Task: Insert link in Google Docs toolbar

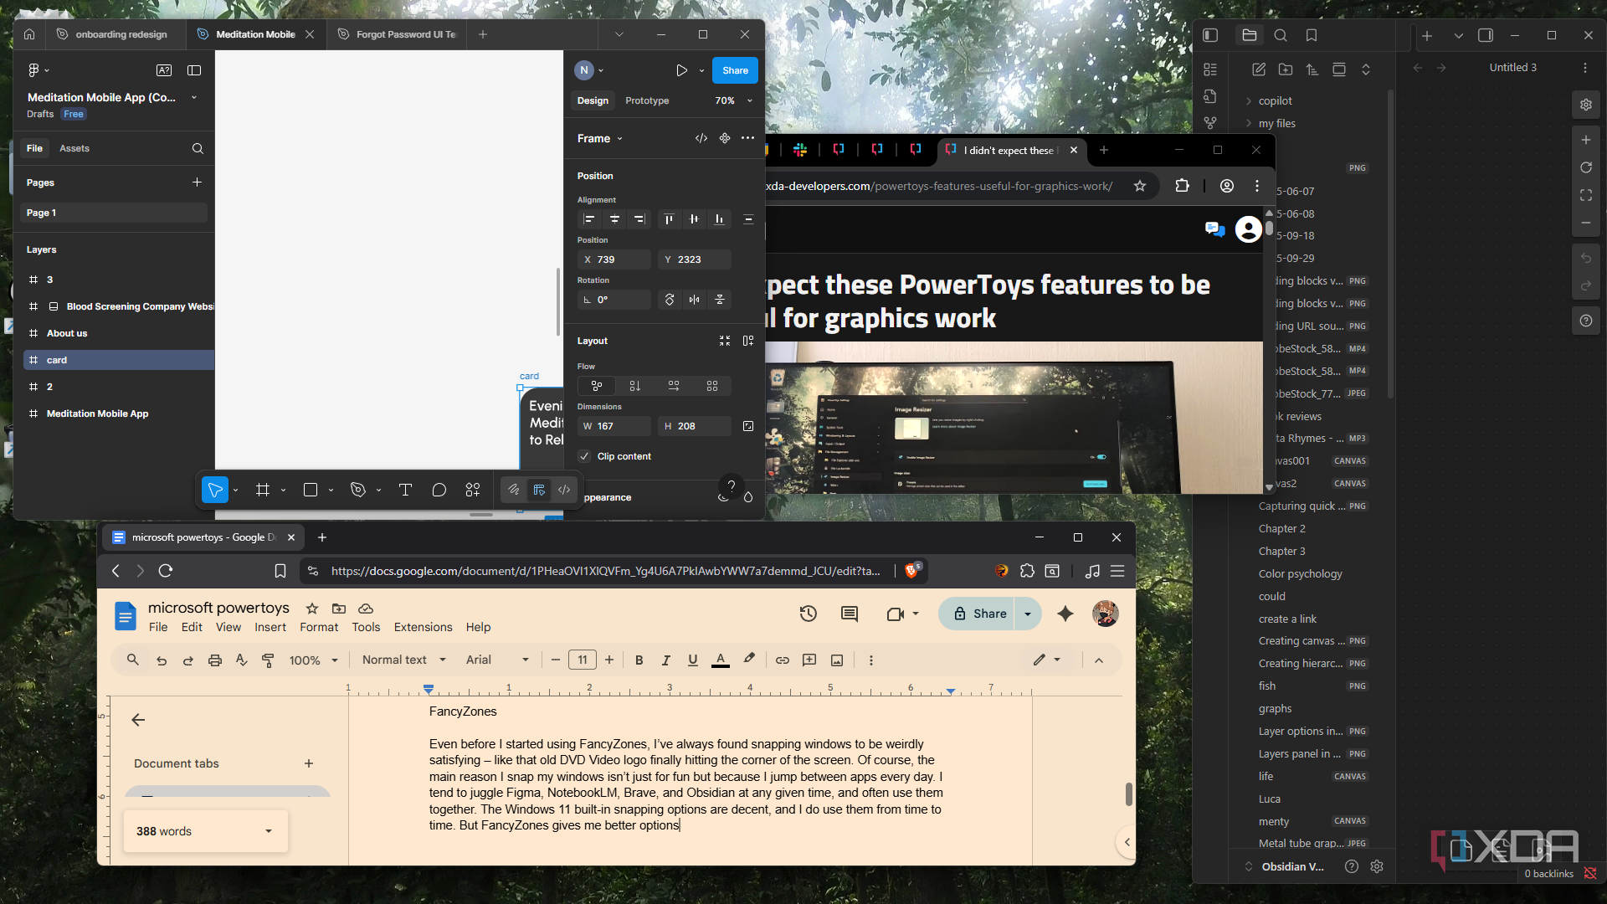Action: pos(782,660)
